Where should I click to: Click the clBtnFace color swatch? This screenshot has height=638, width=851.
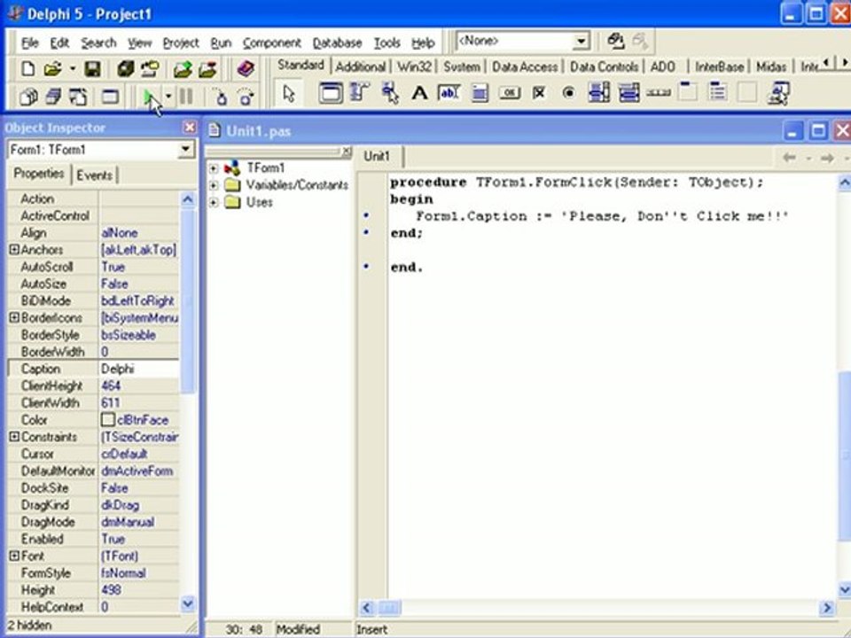pos(107,420)
